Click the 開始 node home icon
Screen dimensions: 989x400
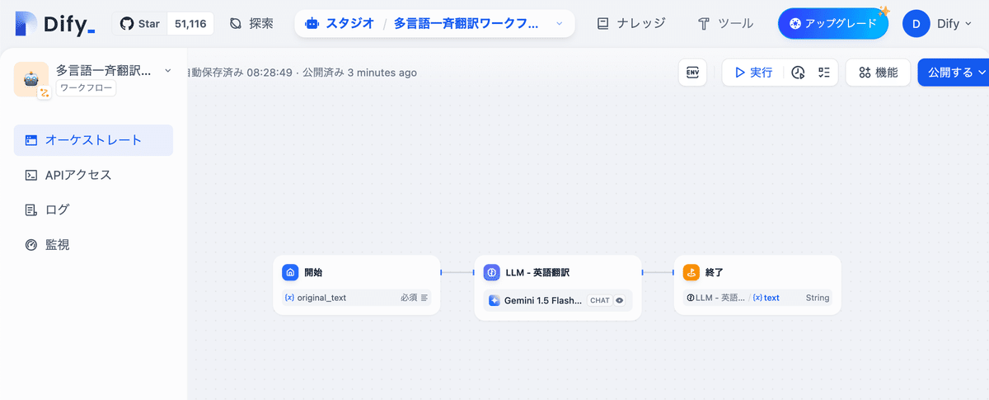[290, 272]
